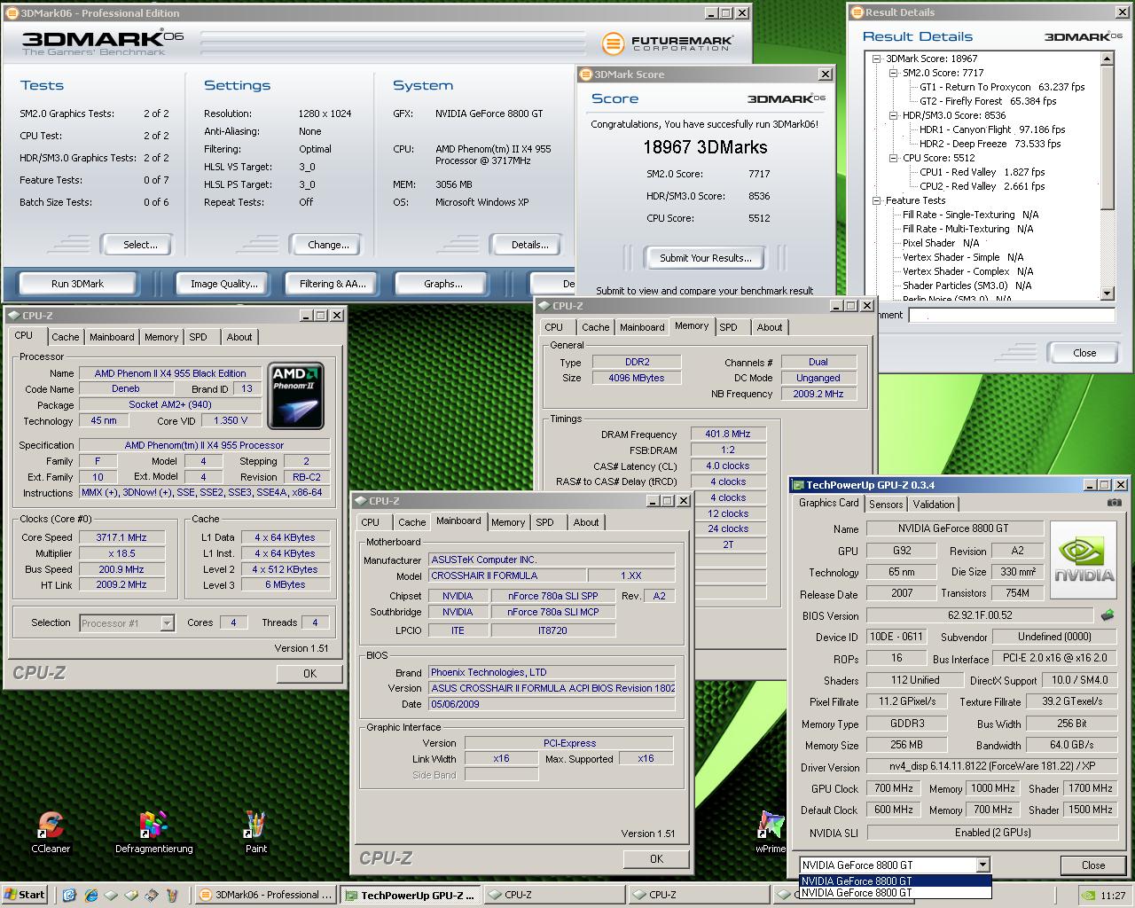Open the Graphs button
The width and height of the screenshot is (1135, 908).
coord(442,284)
